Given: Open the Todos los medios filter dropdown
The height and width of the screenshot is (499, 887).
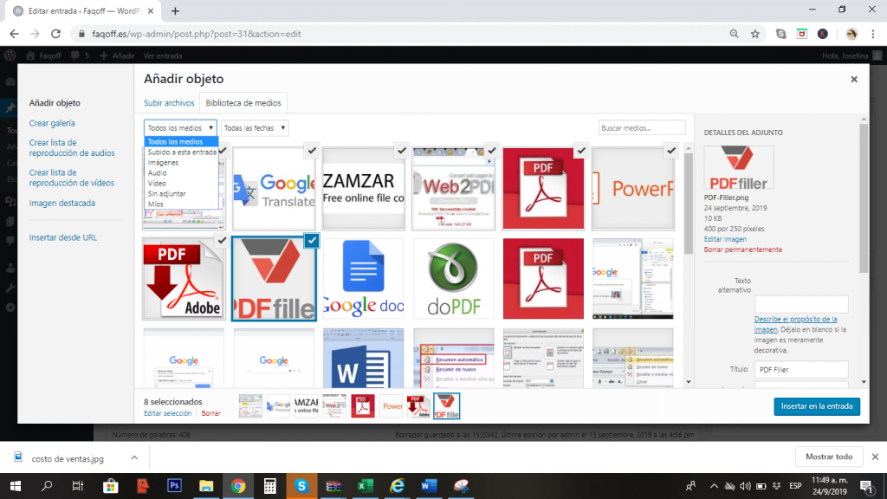Looking at the screenshot, I should (x=180, y=128).
